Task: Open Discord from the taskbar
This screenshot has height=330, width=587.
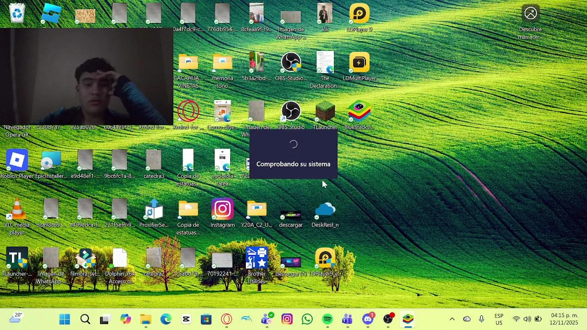Action: (368, 319)
